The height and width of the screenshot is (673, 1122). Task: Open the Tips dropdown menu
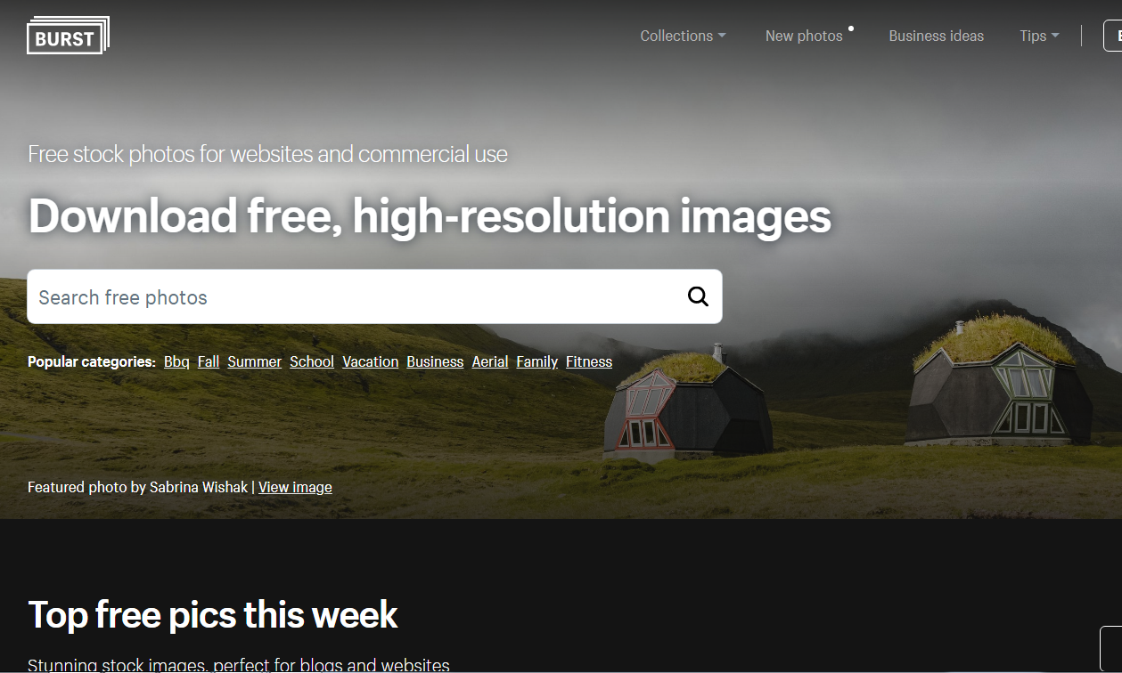(1039, 36)
